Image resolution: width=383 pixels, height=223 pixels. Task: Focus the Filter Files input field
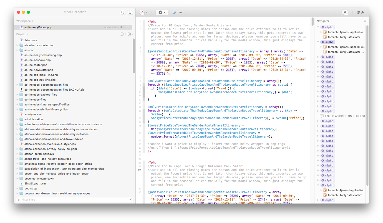click(74, 200)
